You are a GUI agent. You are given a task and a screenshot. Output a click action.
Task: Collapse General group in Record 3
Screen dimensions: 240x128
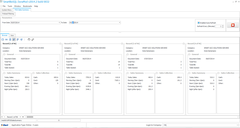(128, 54)
